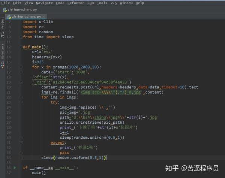Screen dimensions: 225x178
Task: Click on 'from time import sleep' line
Action: tap(48, 37)
